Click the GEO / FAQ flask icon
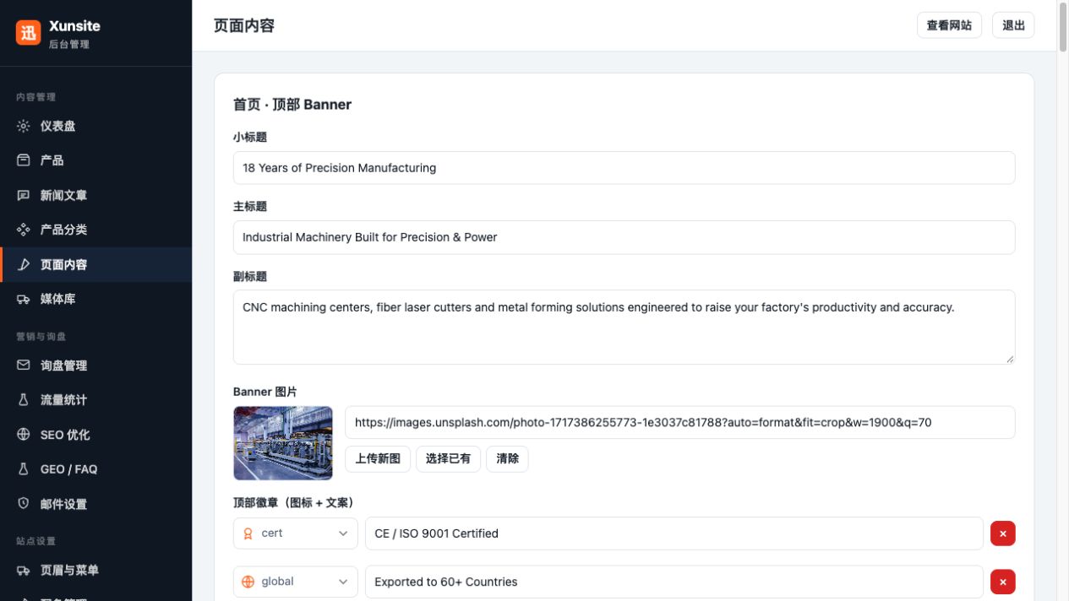Screen dimensions: 1069x601 pyautogui.click(x=24, y=469)
